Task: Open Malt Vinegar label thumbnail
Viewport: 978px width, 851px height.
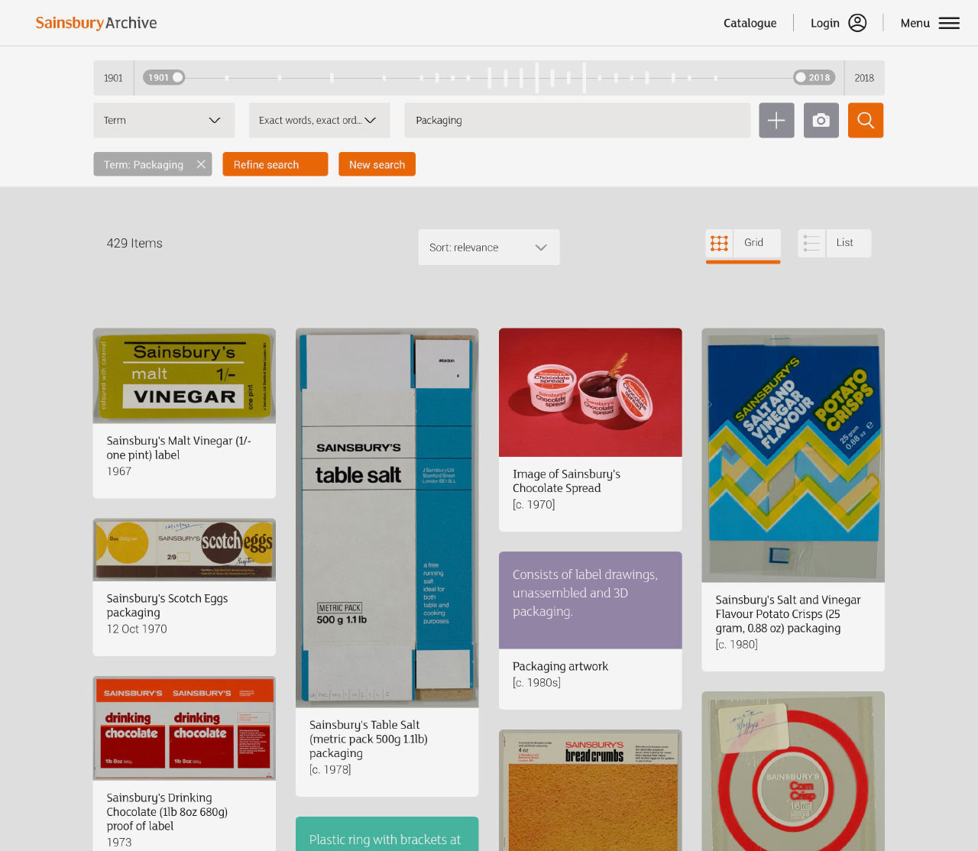Action: click(184, 376)
